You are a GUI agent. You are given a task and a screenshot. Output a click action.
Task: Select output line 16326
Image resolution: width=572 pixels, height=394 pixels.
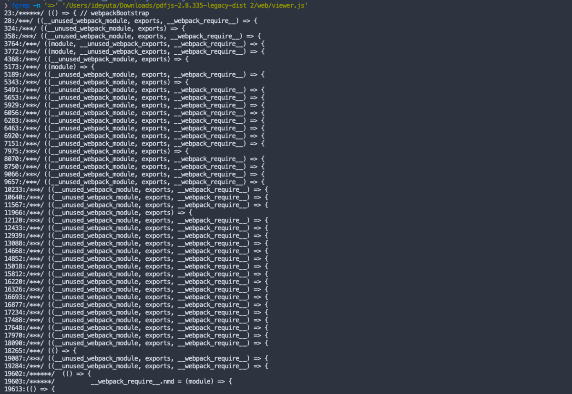point(136,289)
